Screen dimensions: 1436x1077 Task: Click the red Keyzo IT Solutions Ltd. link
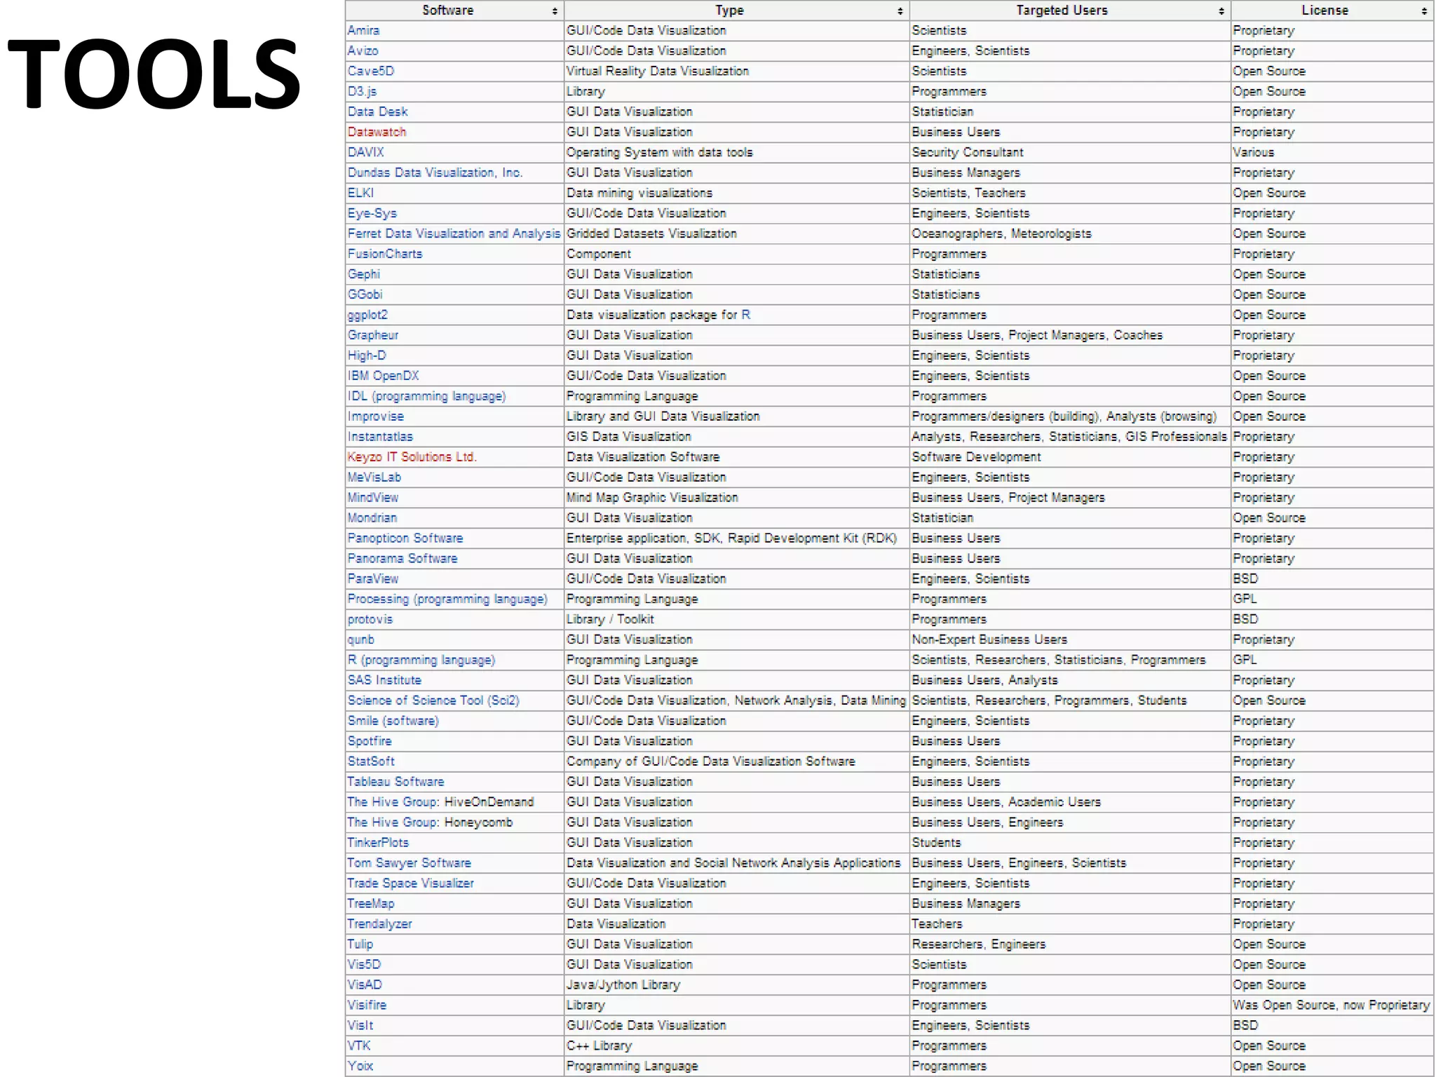click(x=412, y=458)
